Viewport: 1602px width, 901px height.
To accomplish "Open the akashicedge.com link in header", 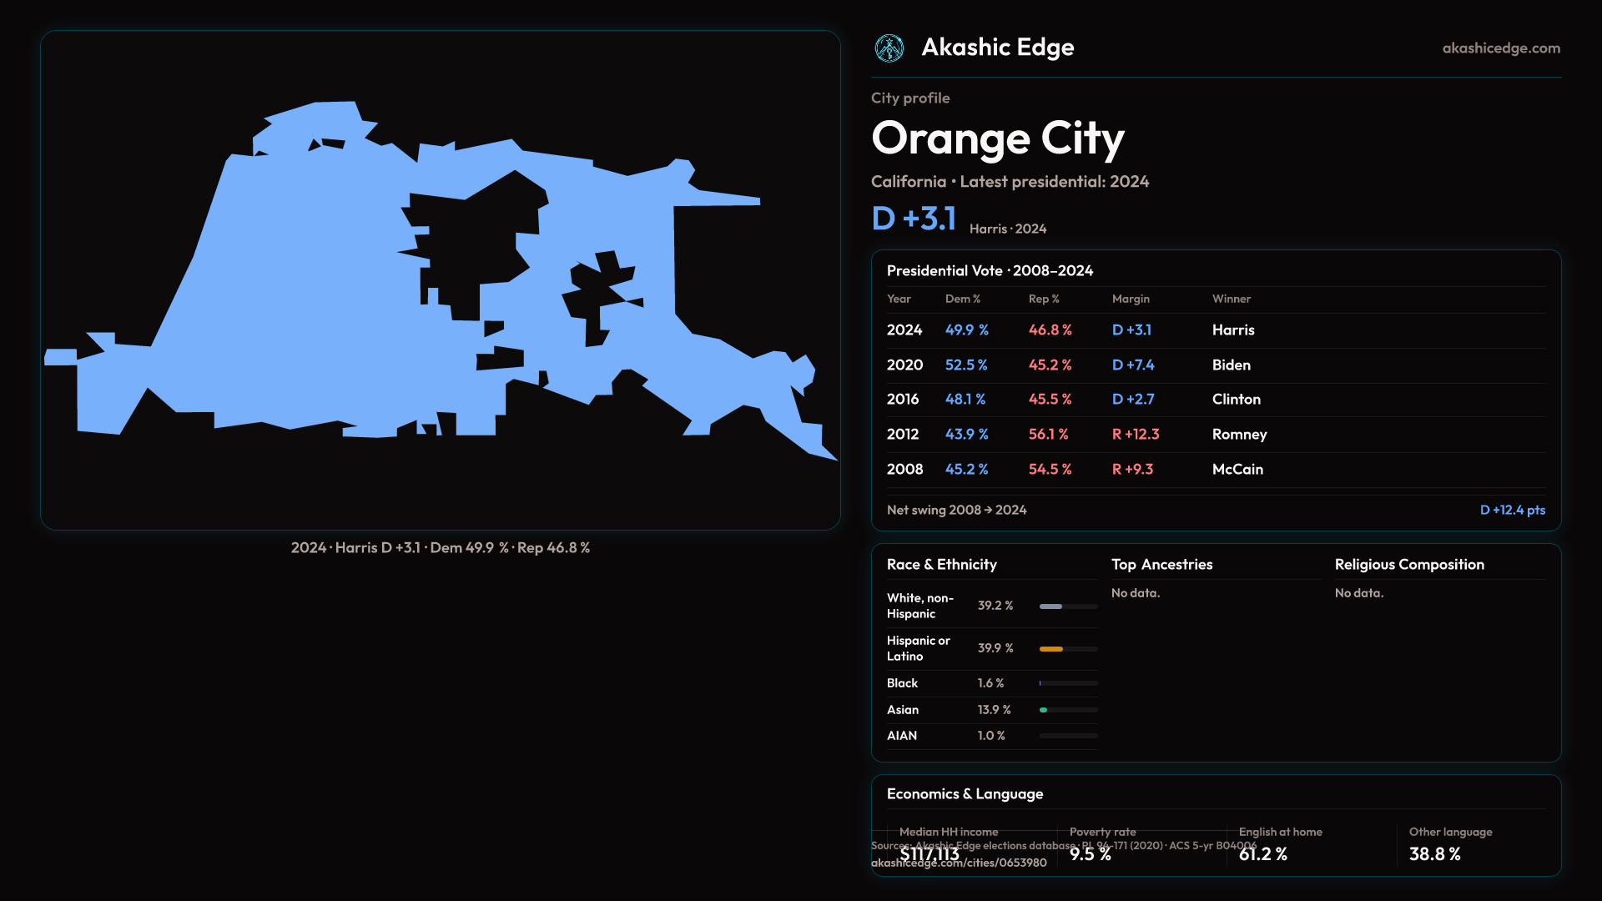I will [1500, 48].
